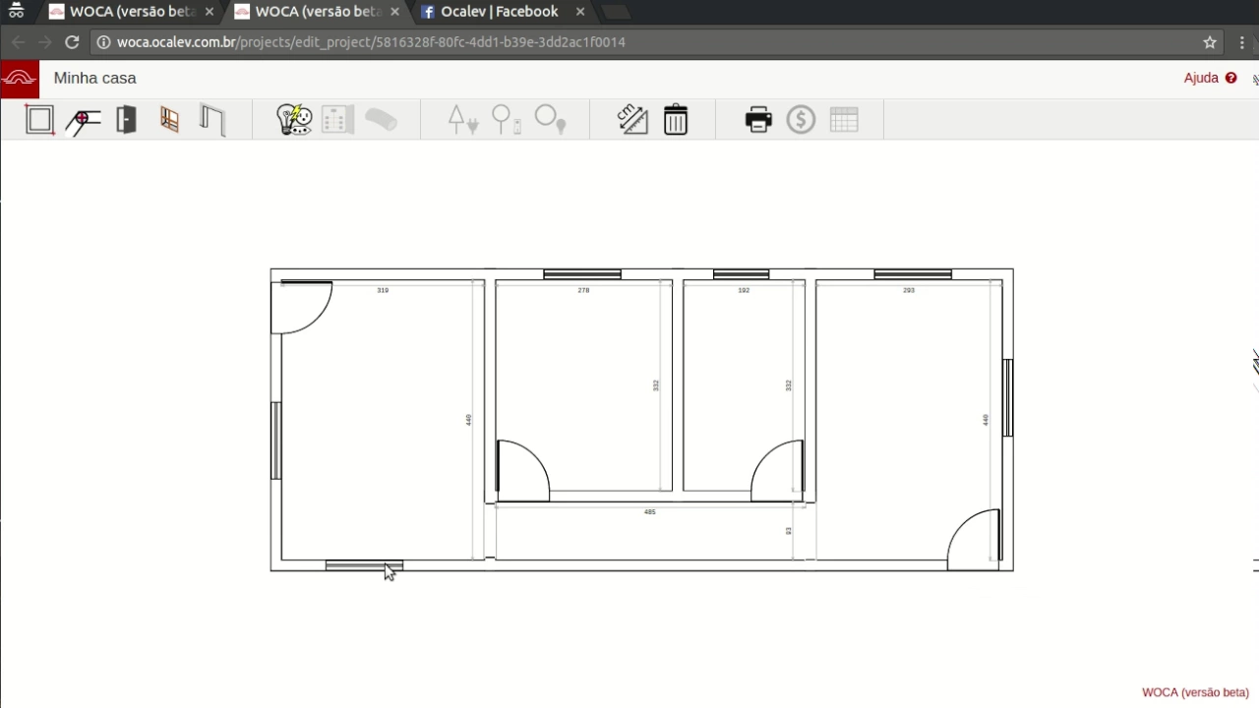This screenshot has width=1259, height=708.
Task: Click the grayed conduit pipe icon
Action: (381, 120)
